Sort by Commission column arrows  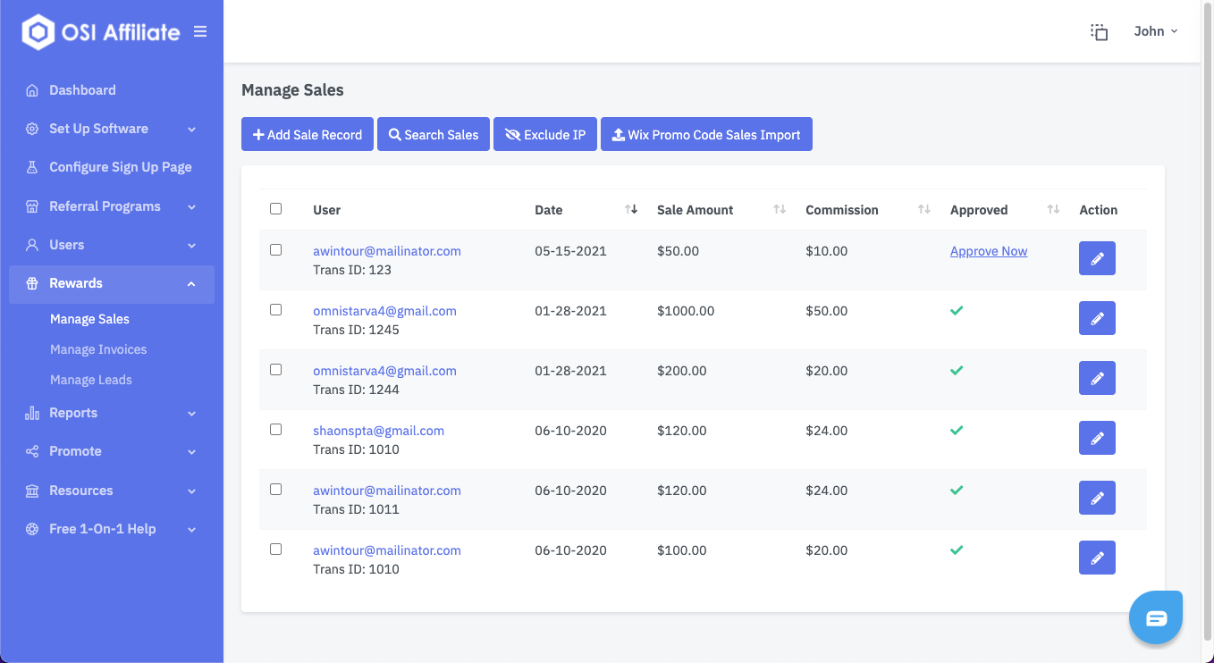(924, 209)
